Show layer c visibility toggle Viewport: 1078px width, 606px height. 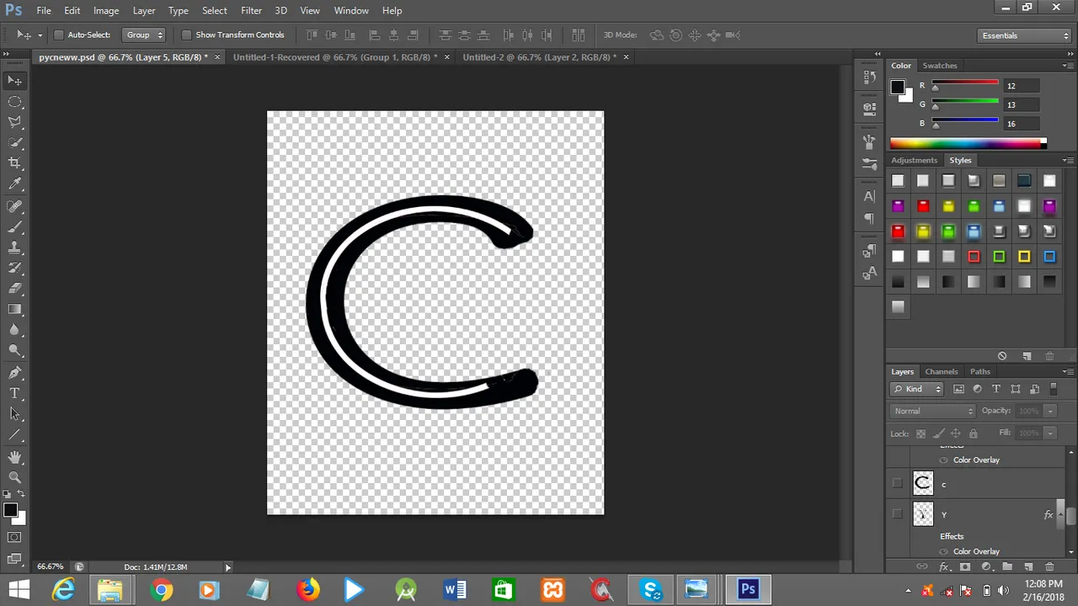click(x=897, y=483)
